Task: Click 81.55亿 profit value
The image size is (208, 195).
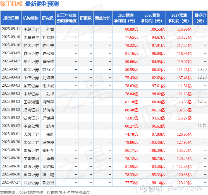Action: pos(132,167)
